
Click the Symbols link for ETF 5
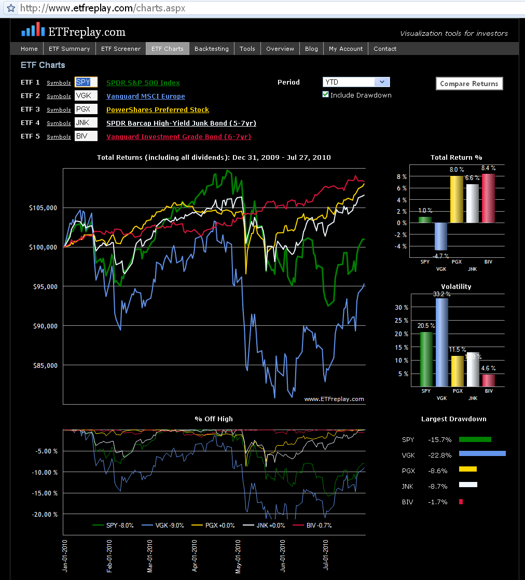click(59, 137)
